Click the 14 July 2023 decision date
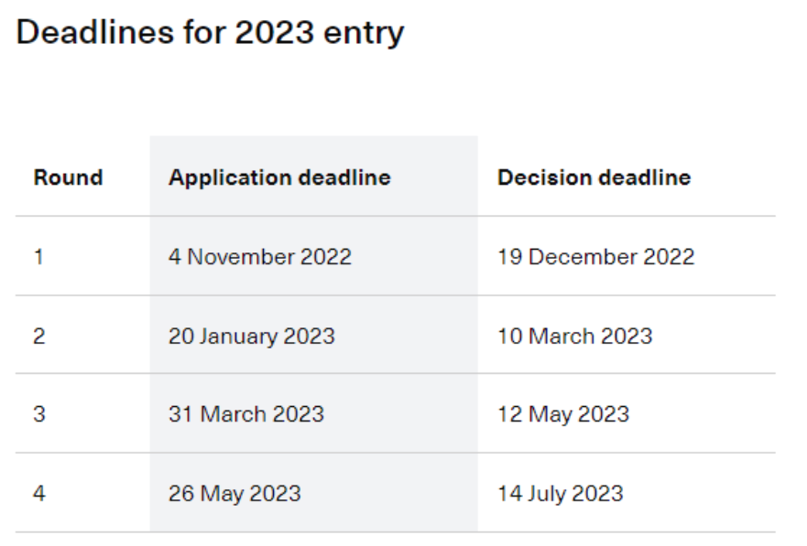Viewport: 807px width, 546px height. point(560,494)
